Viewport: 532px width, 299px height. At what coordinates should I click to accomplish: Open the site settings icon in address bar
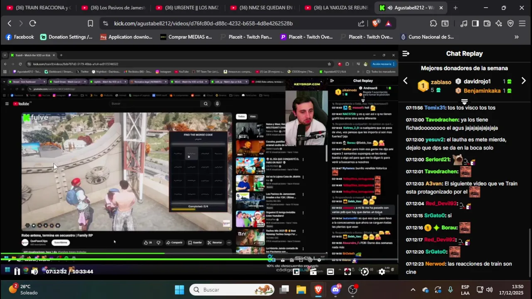click(106, 24)
